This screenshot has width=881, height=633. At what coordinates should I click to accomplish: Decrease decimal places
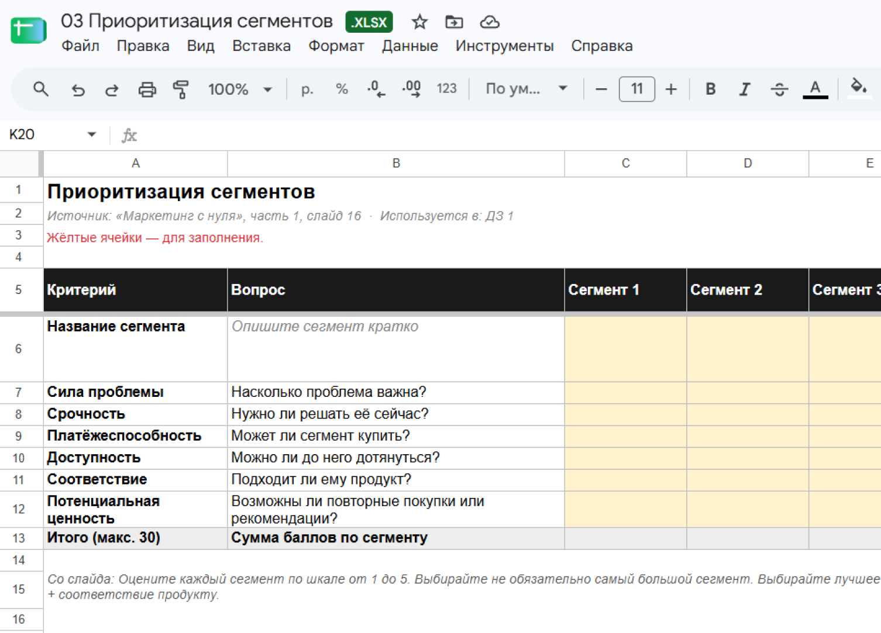coord(376,89)
